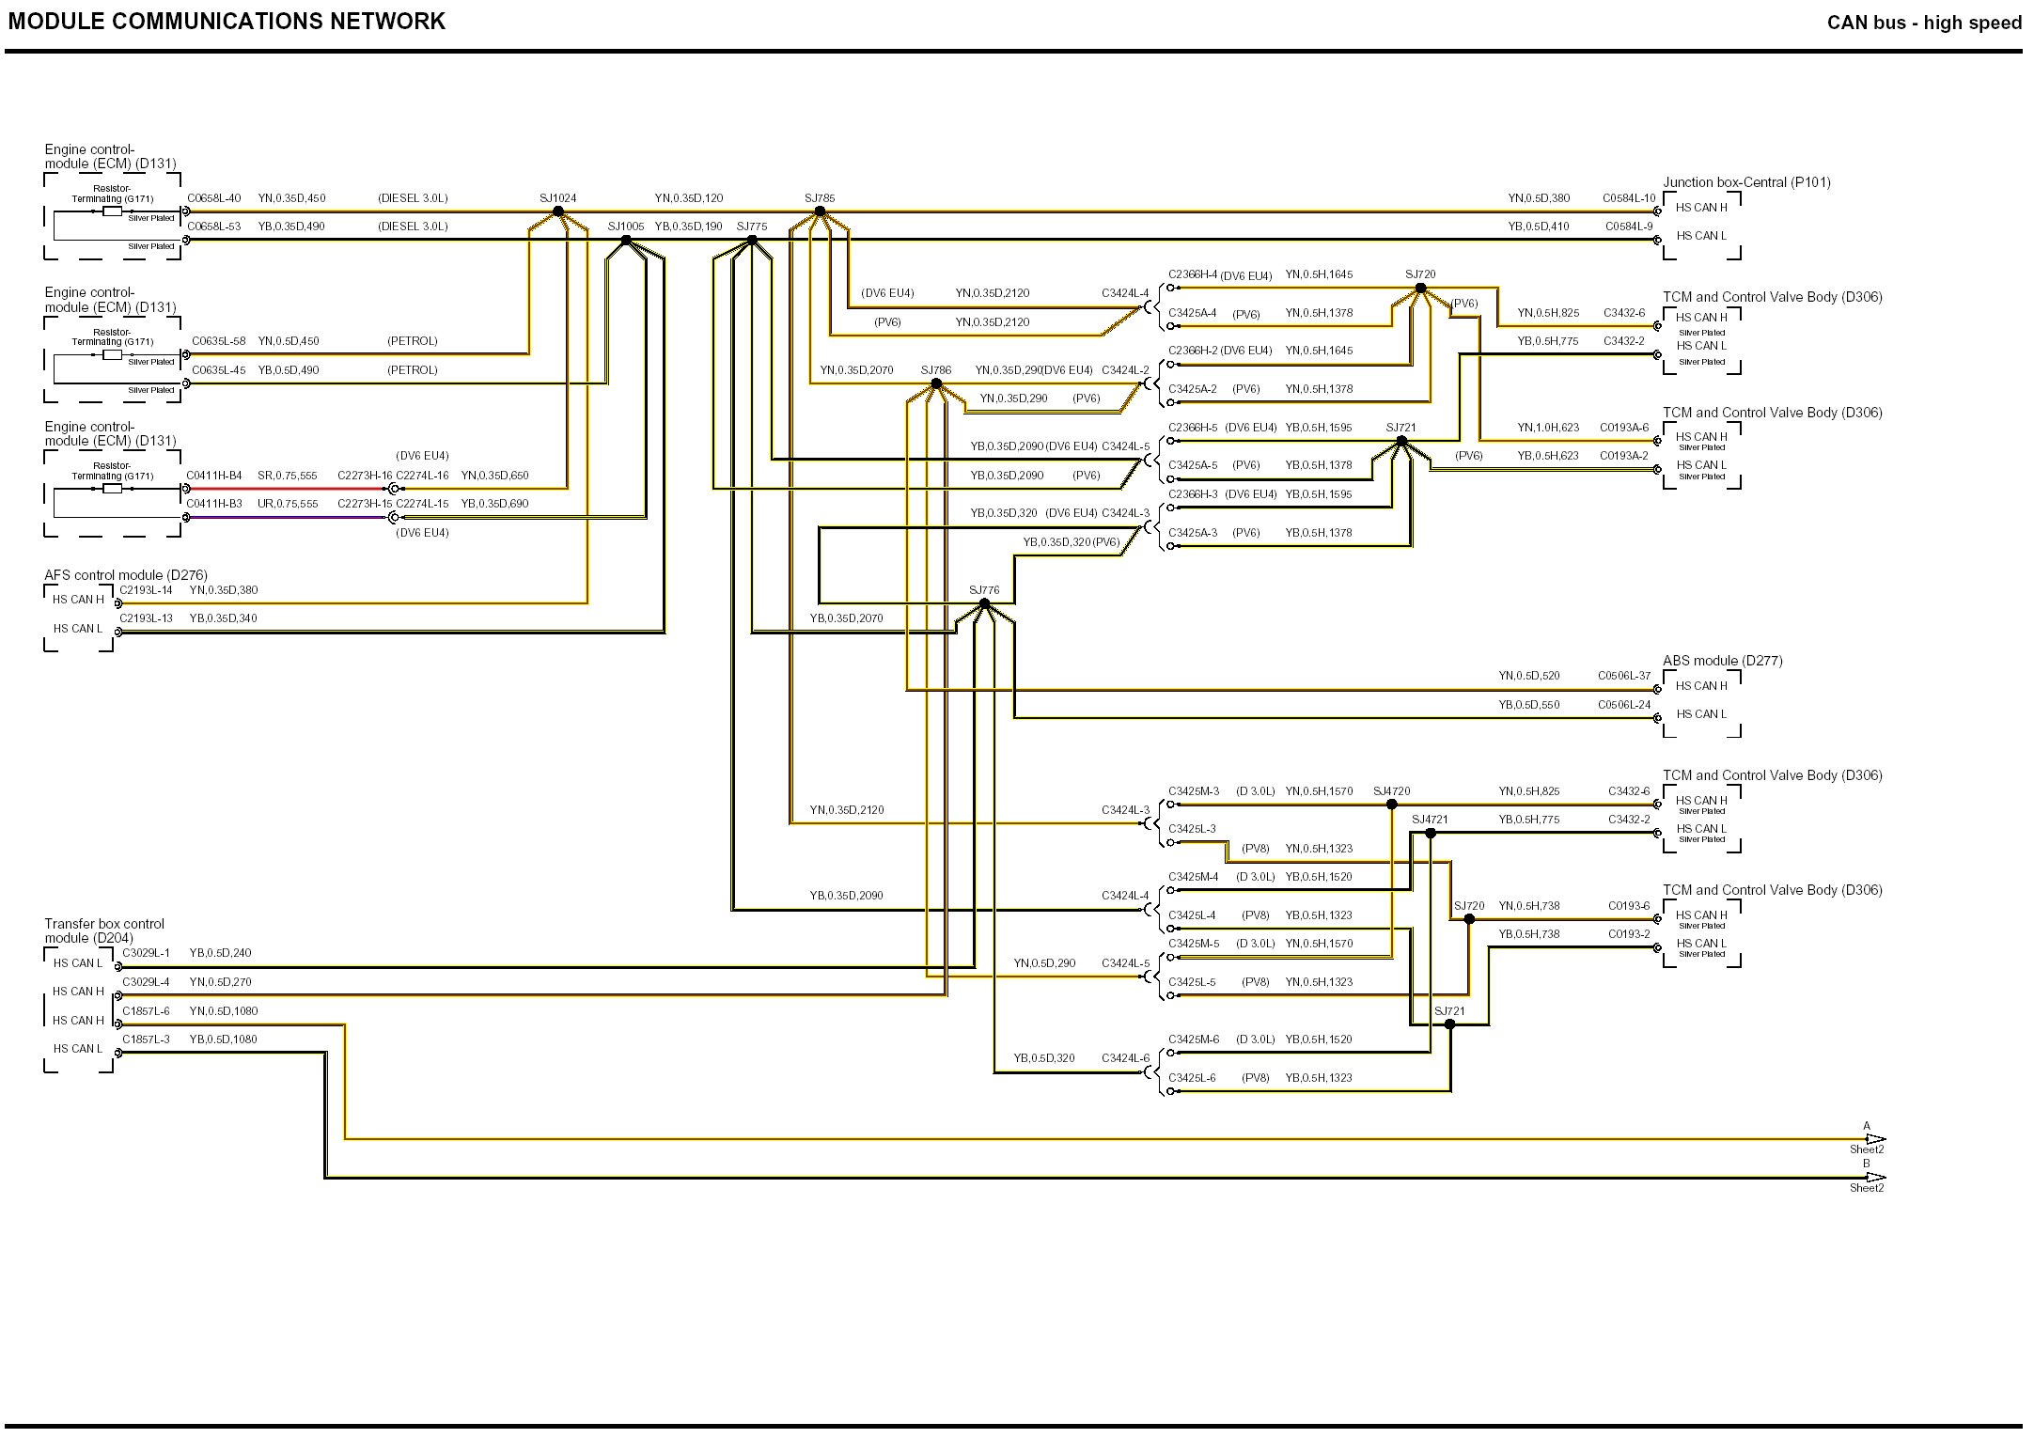Select the SJ785 splice node
Viewport: 2034px width, 1438px height.
[x=820, y=211]
